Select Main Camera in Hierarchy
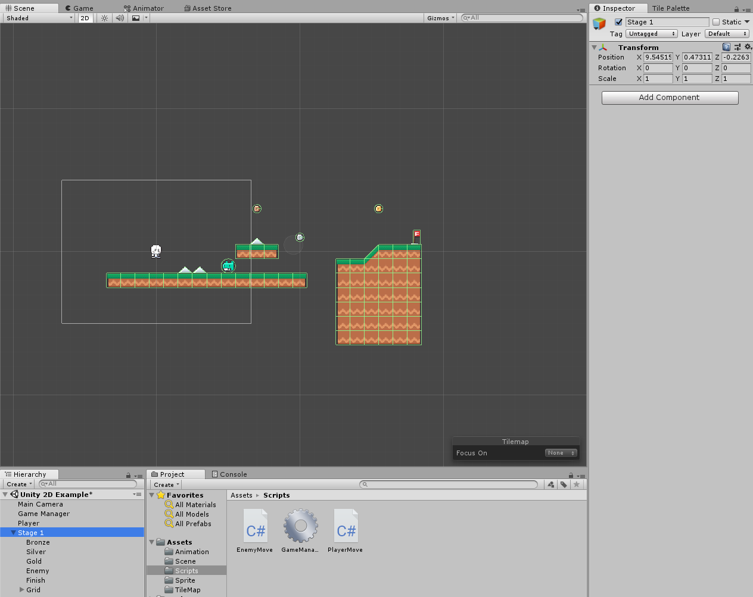This screenshot has height=597, width=753. (x=40, y=504)
